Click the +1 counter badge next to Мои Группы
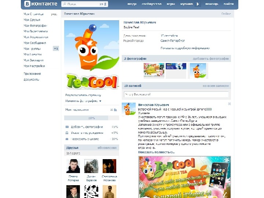The width and height of the screenshot is (264, 198). (x=56, y=49)
